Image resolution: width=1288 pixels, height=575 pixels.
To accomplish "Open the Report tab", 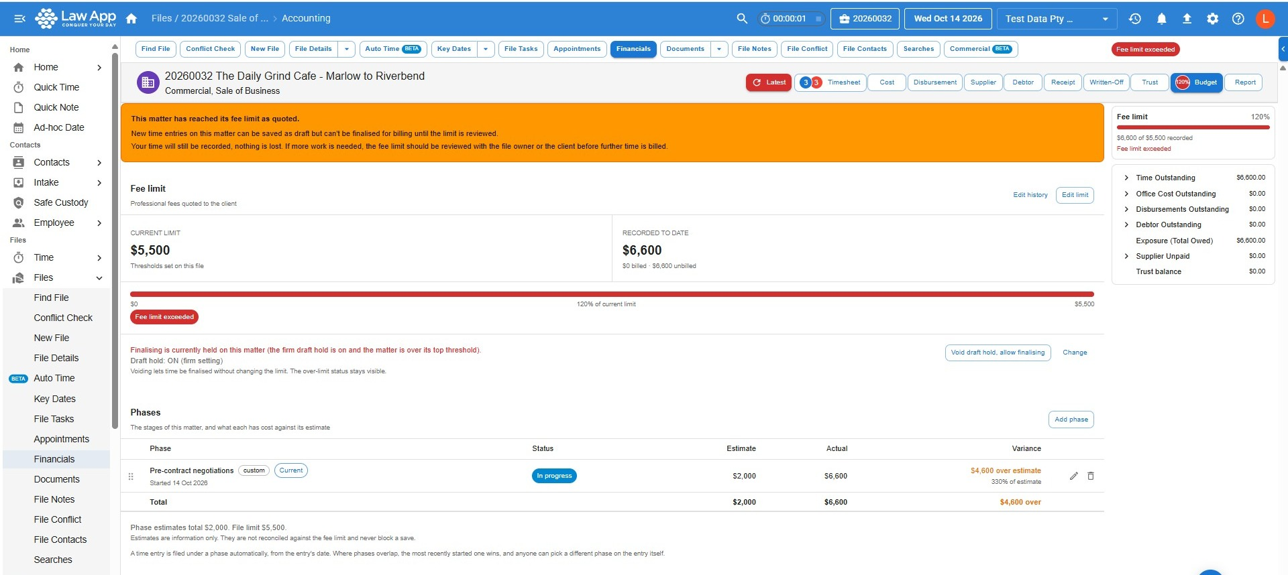I will [x=1245, y=82].
